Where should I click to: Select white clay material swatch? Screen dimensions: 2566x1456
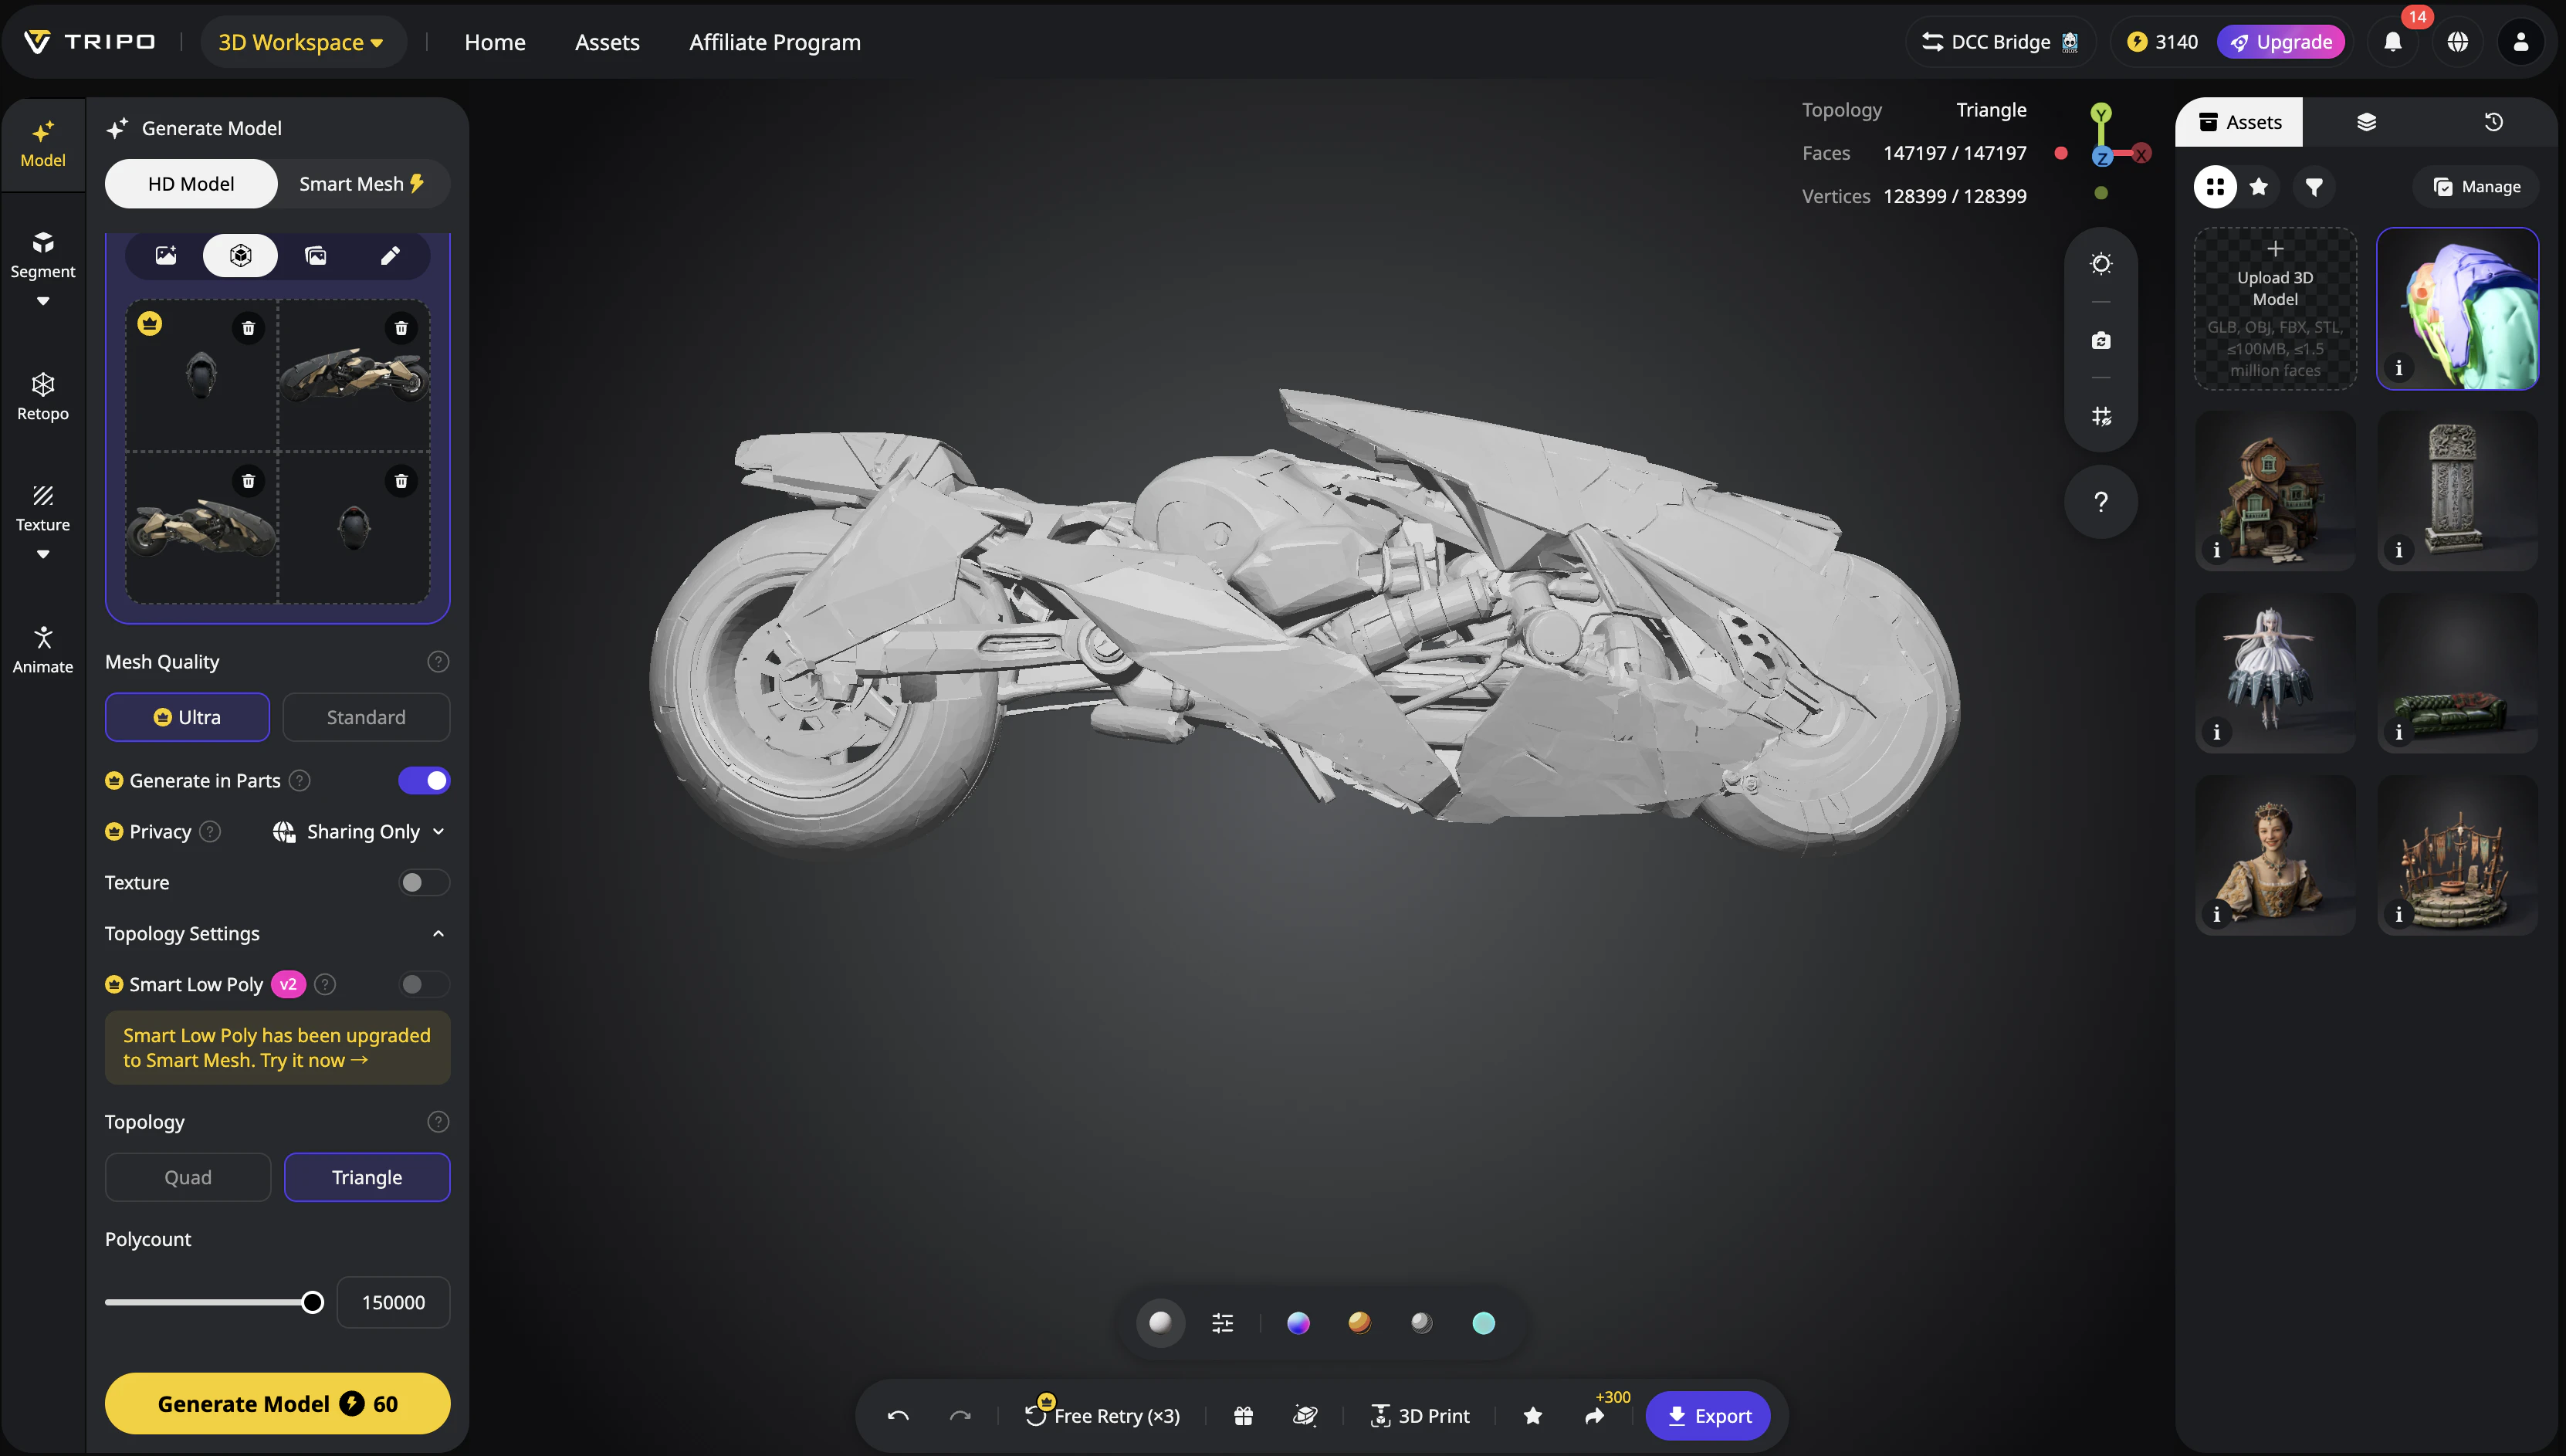pyautogui.click(x=1160, y=1323)
